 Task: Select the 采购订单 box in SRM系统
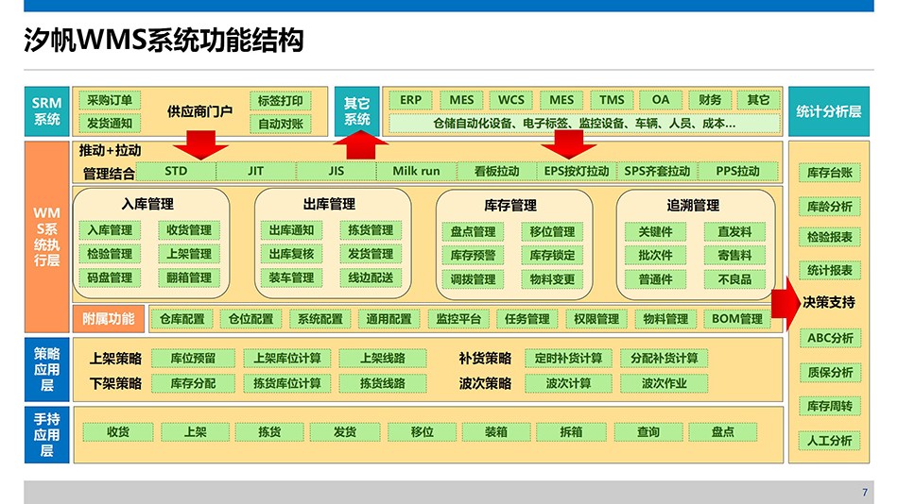pyautogui.click(x=110, y=100)
